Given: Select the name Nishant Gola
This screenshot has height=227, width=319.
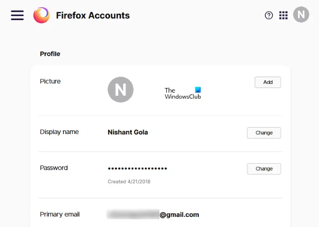Looking at the screenshot, I should coord(128,132).
